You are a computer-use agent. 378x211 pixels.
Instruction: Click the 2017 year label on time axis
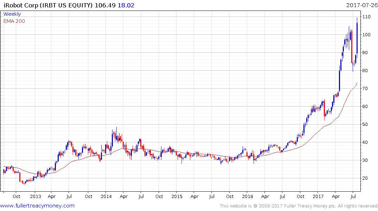(x=318, y=196)
